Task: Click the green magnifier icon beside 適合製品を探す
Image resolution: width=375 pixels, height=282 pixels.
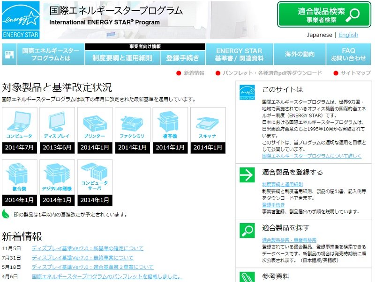Action: coord(247,230)
